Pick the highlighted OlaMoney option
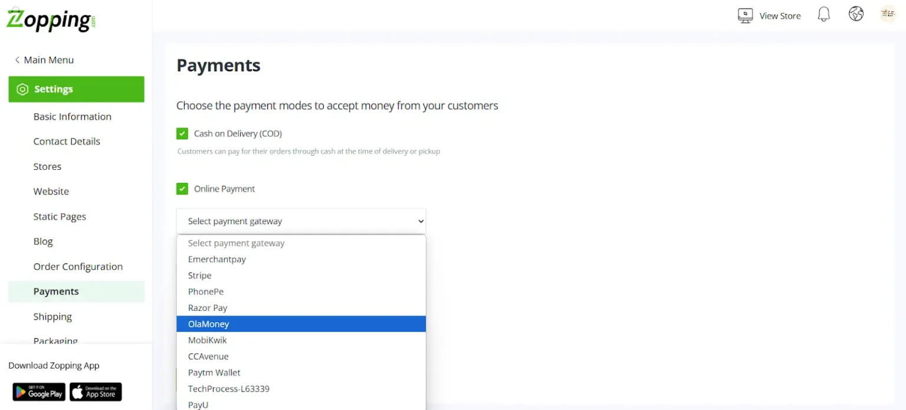 tap(301, 324)
